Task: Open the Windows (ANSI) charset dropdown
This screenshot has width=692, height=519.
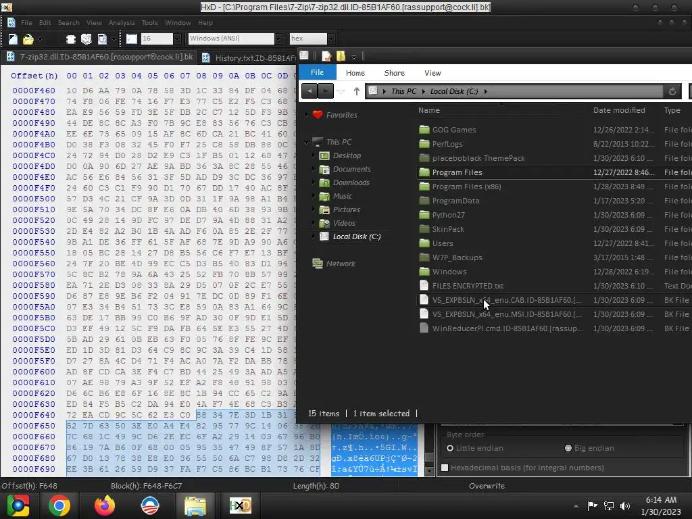Action: point(278,39)
